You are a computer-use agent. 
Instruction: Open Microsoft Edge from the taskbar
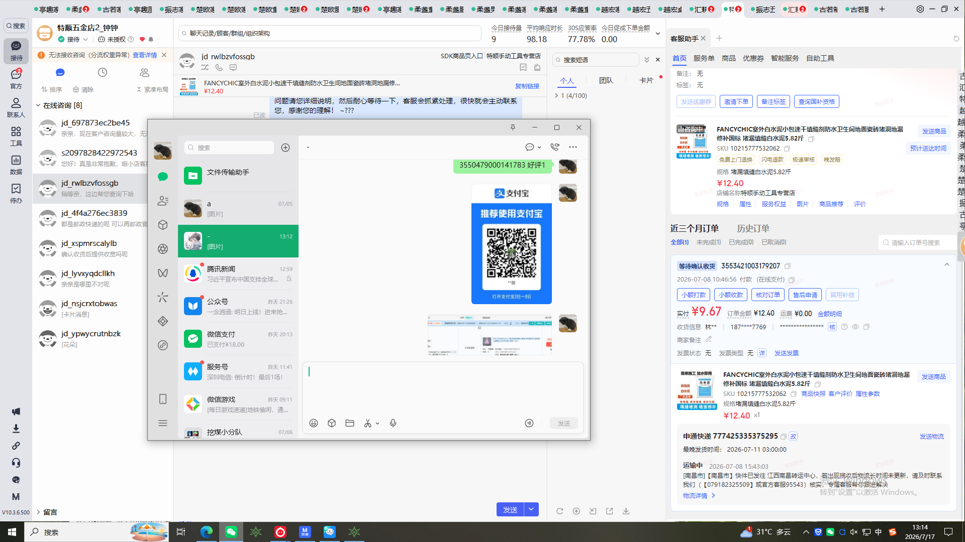(x=206, y=532)
